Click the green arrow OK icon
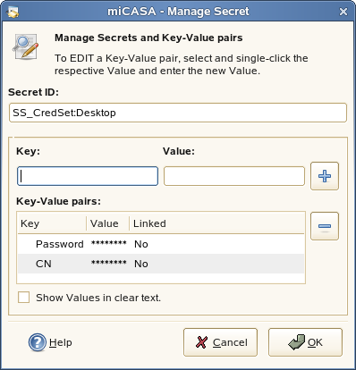 click(x=296, y=342)
